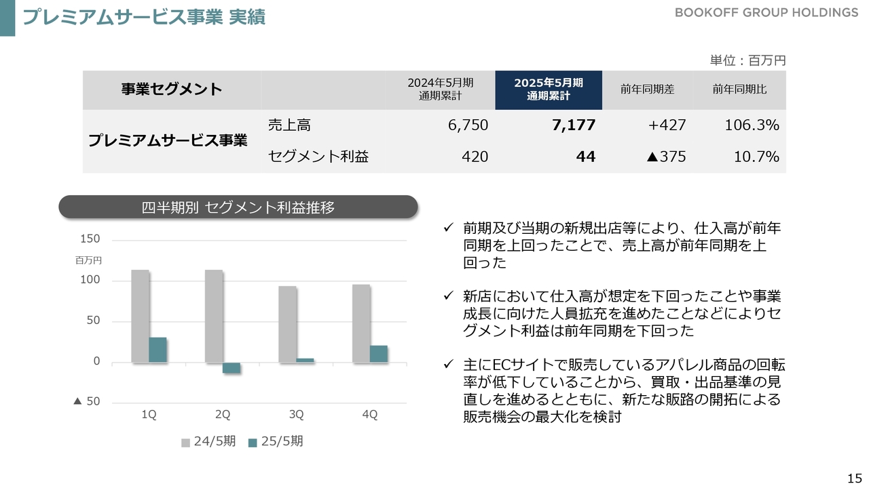Click the 24/5期 legend label
This screenshot has height=488, width=869.
click(215, 442)
